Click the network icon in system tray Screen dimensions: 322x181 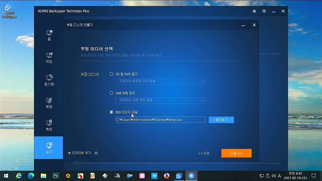coord(262,176)
